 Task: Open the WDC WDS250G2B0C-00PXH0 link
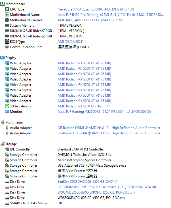pos(96,192)
